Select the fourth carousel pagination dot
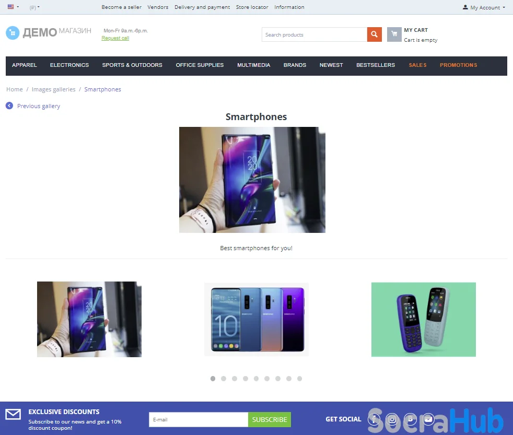The image size is (513, 435). tap(246, 379)
